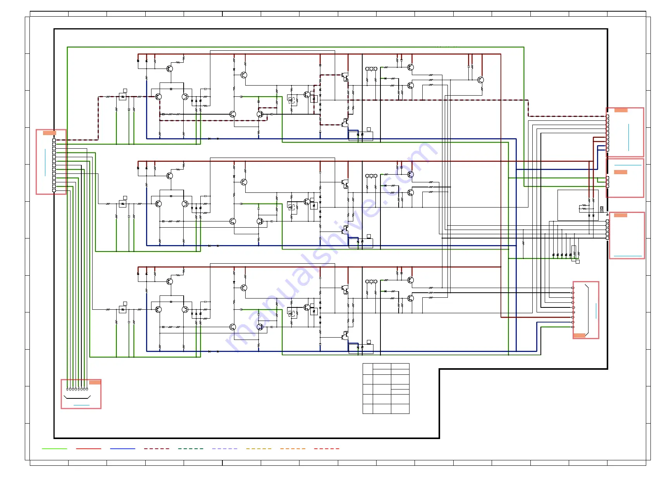Select the bright-red dashed legend line at legend end

(x=327, y=449)
